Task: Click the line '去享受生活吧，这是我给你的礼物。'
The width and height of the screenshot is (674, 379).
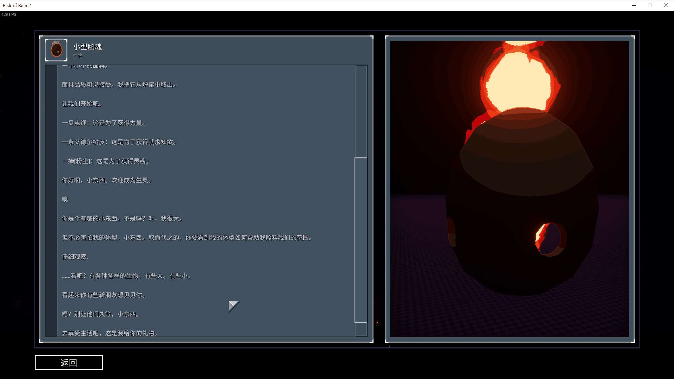Action: coord(110,333)
